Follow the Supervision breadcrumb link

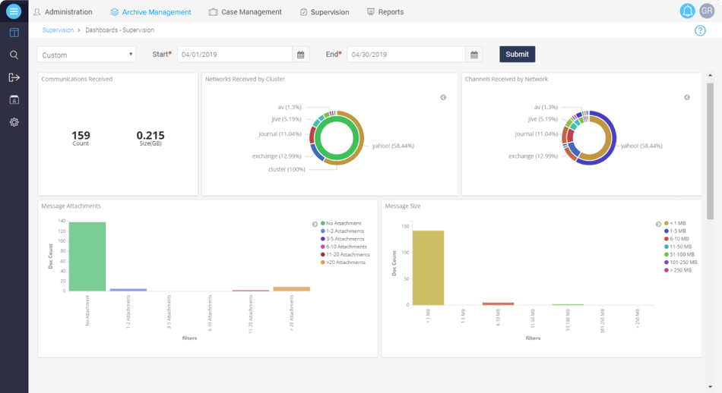click(x=58, y=30)
